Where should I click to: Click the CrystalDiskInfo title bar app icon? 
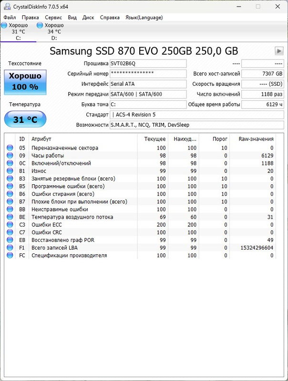[x=7, y=7]
